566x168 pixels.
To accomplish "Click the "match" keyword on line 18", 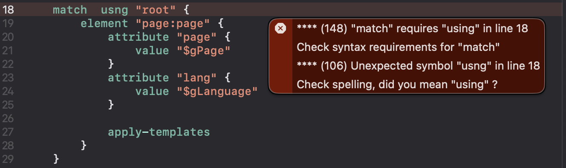I will pyautogui.click(x=70, y=10).
